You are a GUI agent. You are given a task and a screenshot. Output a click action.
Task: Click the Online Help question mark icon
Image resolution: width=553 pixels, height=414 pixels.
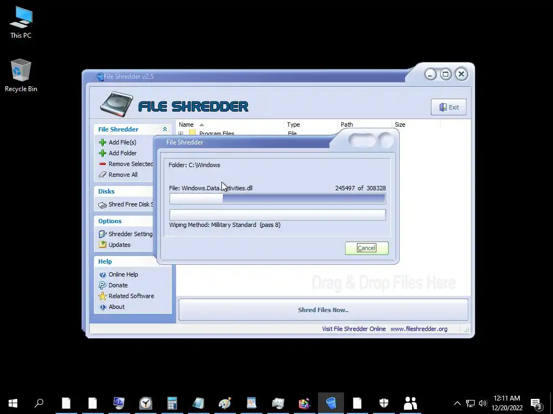103,274
